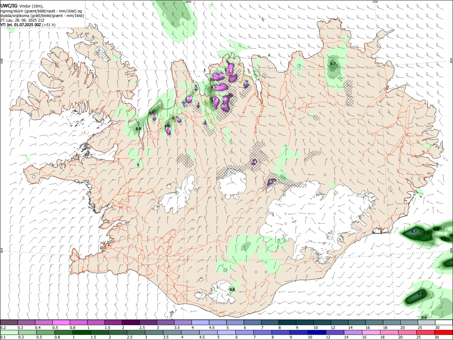This screenshot has height=340, width=453.
Task: Select the 2.9 precipitation value offshore
Action: [x=420, y=294]
